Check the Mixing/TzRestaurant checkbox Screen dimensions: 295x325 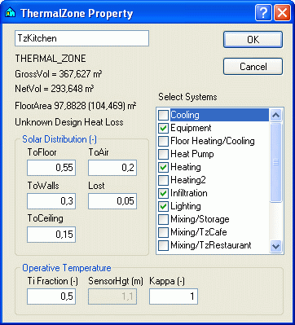coord(163,245)
